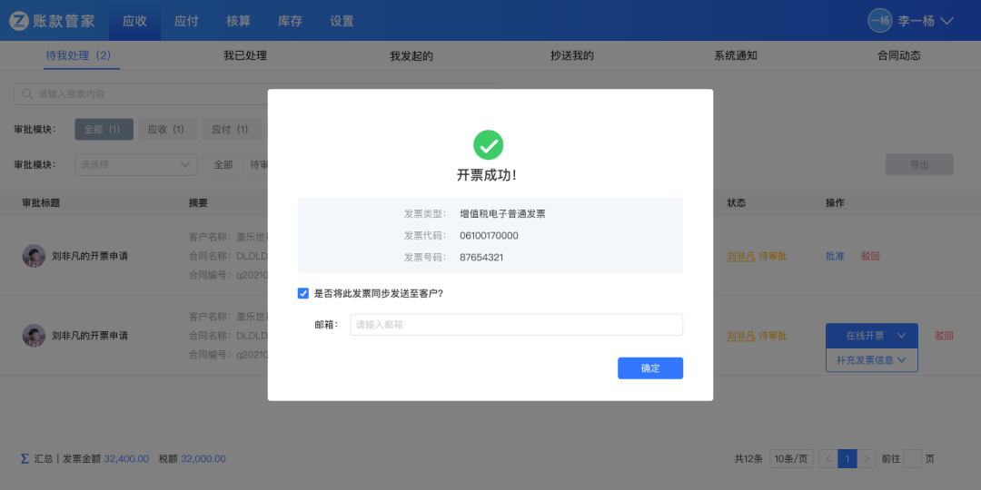981x490 pixels.
Task: Open the 库存 menu
Action: 291,21
